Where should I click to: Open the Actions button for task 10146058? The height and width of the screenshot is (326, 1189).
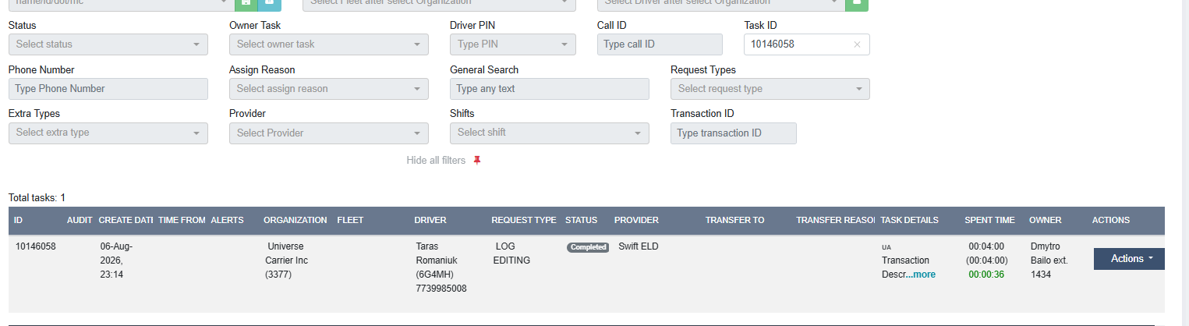point(1129,259)
